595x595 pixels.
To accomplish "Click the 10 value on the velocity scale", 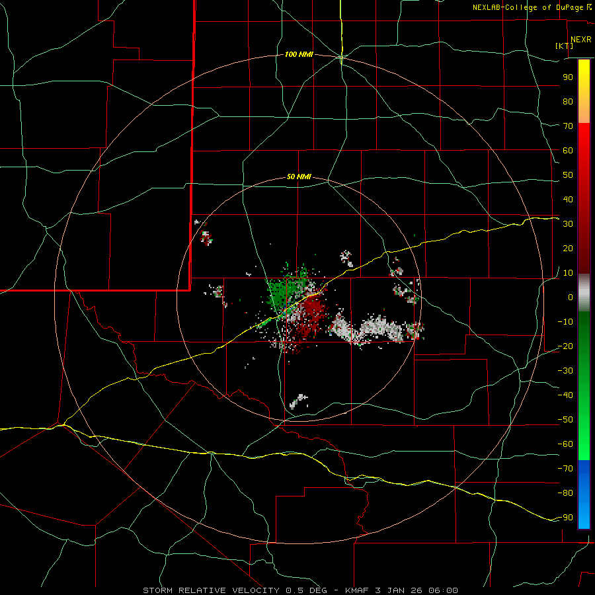I will (x=568, y=273).
